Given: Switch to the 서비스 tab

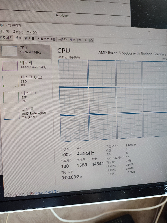Looking at the screenshot, I should pos(89,40).
